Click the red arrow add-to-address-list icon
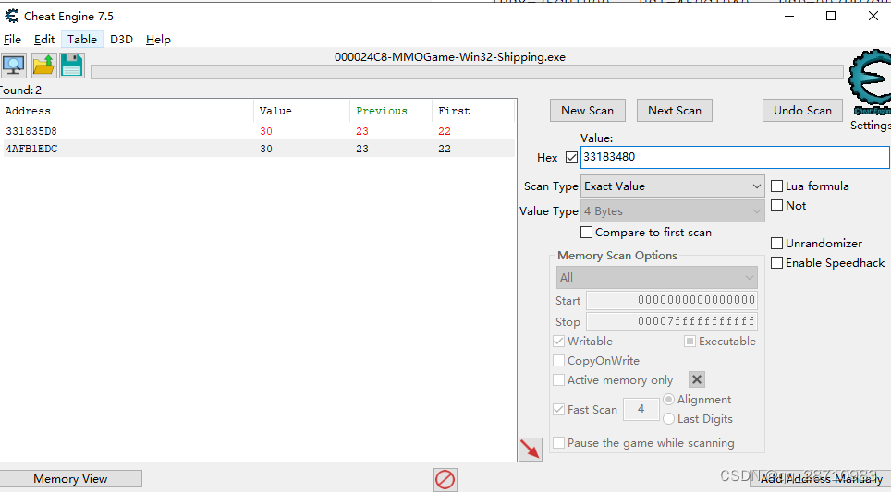This screenshot has width=891, height=492. coord(531,450)
